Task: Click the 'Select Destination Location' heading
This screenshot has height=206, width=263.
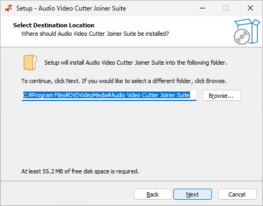Action: click(x=54, y=25)
